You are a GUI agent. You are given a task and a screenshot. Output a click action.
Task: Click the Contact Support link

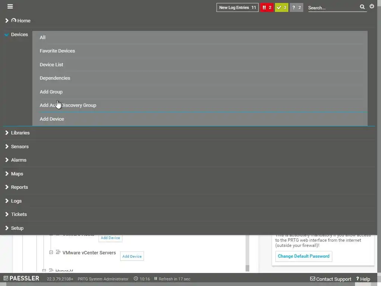(333, 279)
